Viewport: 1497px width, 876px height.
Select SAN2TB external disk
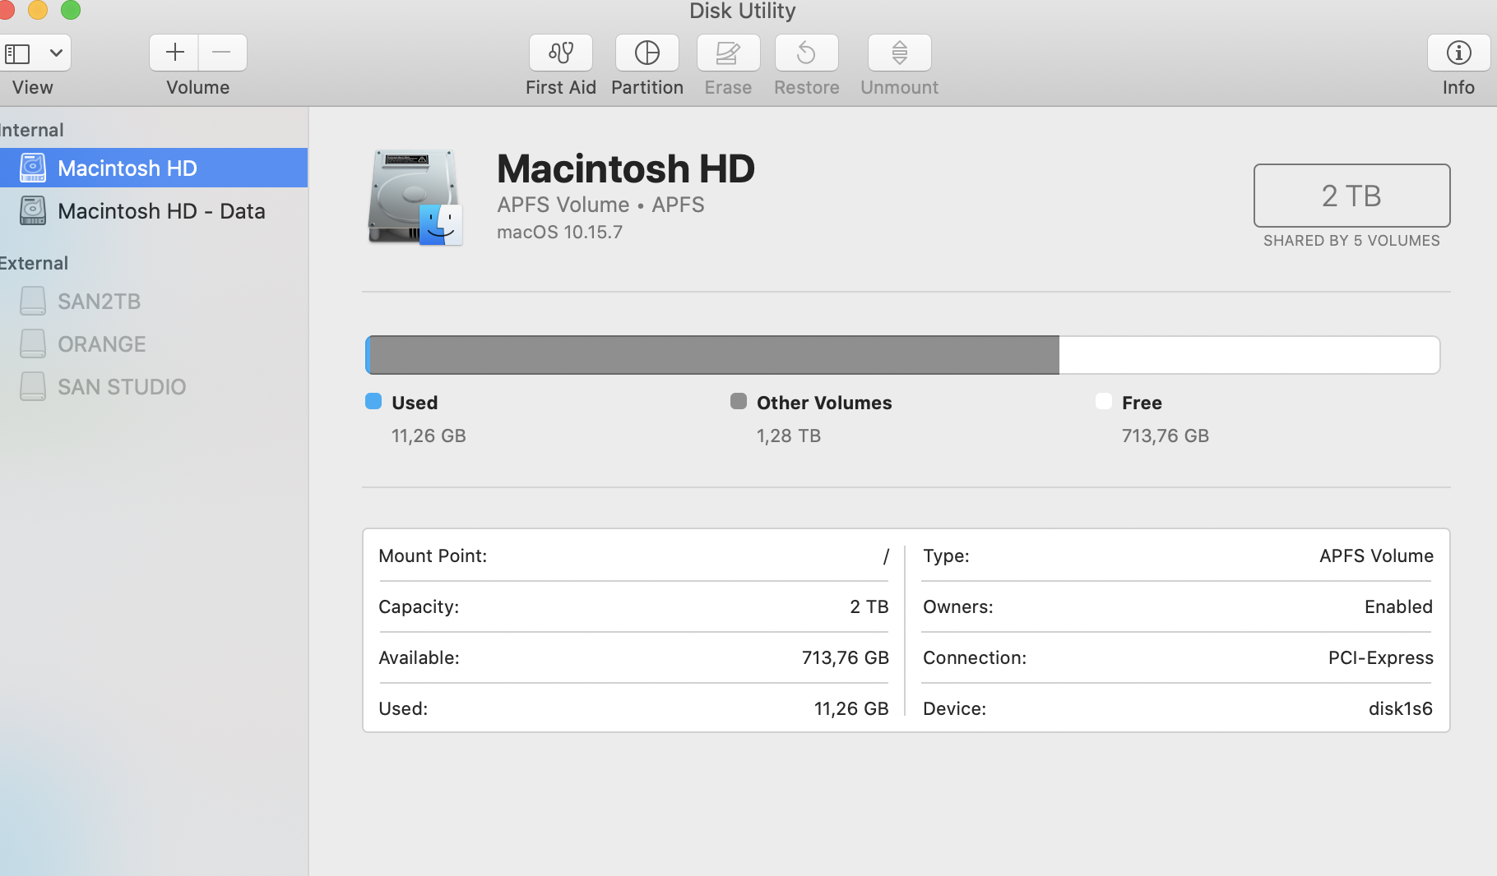coord(154,301)
